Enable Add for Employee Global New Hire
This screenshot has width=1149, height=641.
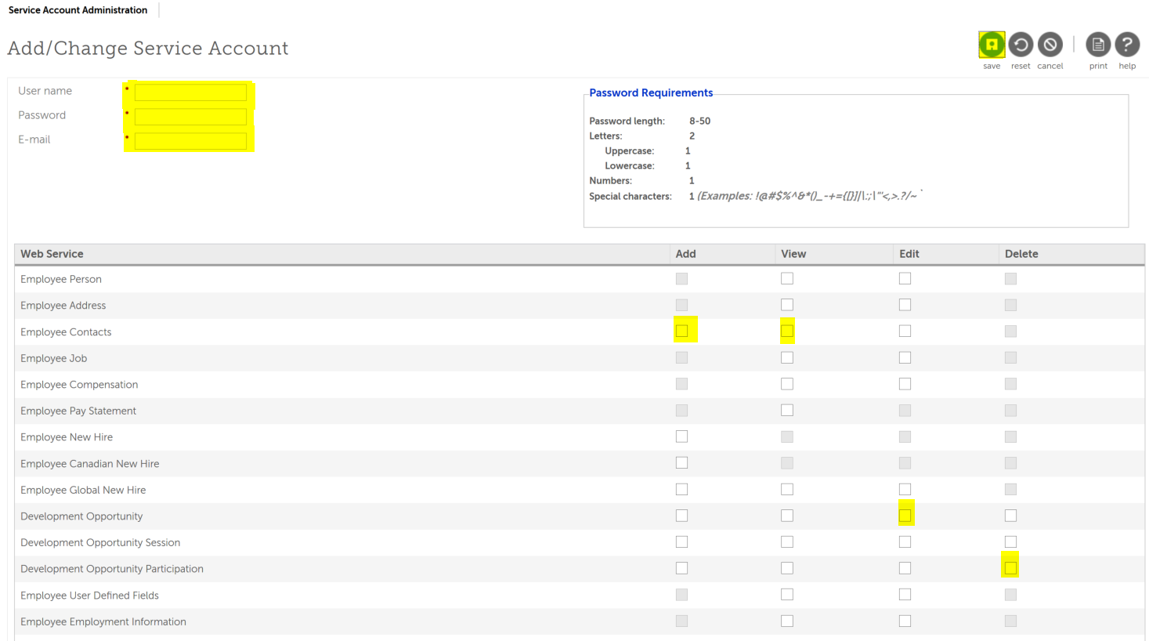pos(682,489)
